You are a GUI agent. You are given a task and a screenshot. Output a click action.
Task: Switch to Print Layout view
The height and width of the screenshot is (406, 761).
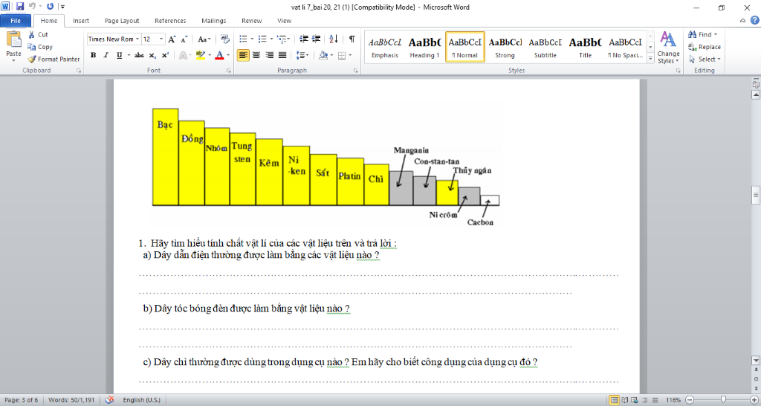point(615,400)
